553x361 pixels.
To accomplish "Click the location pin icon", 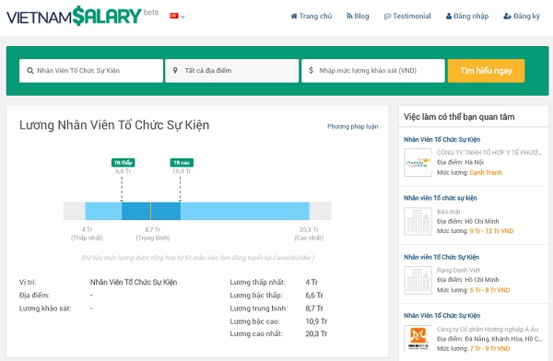I will click(175, 71).
